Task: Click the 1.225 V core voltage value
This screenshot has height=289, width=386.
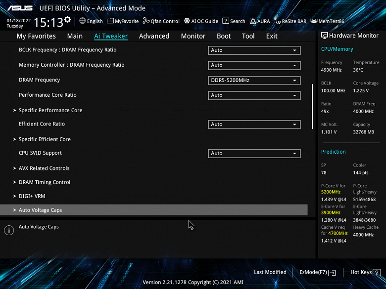Action: click(x=361, y=91)
